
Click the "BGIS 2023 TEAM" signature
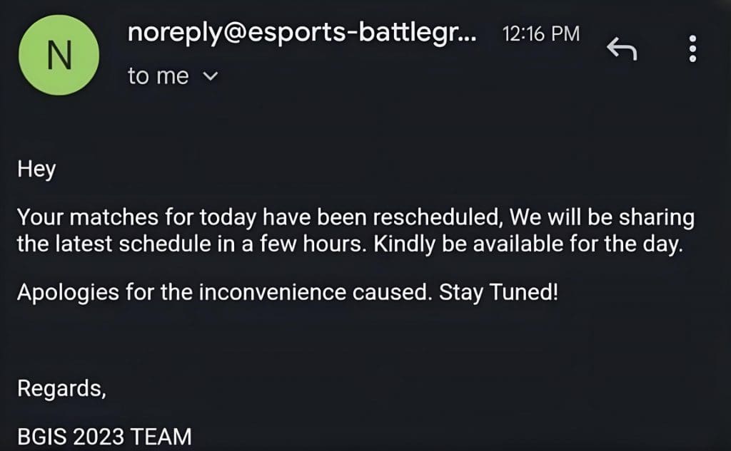(x=104, y=436)
